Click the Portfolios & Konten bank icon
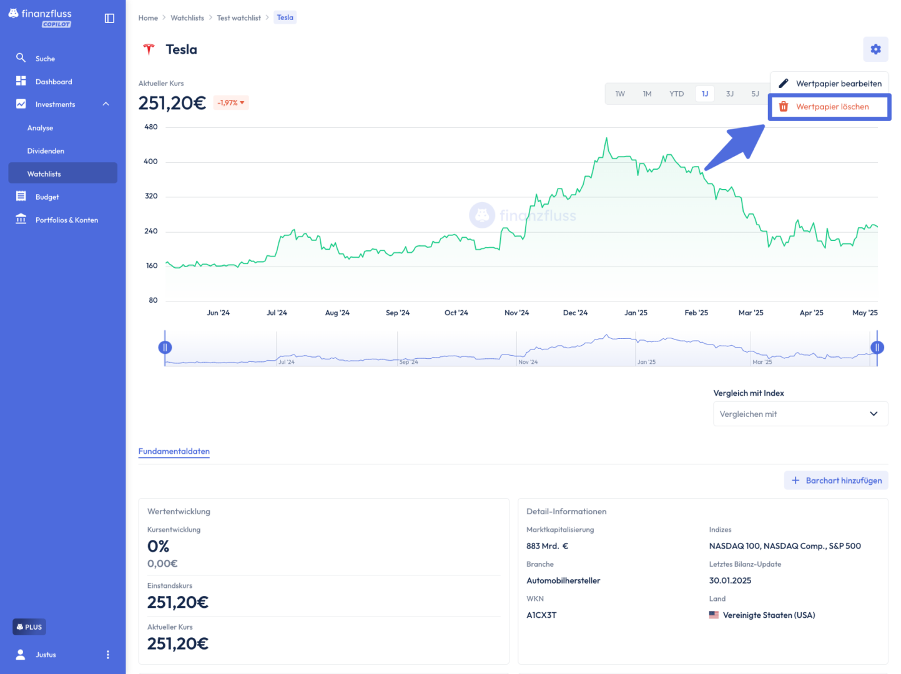 (x=21, y=219)
